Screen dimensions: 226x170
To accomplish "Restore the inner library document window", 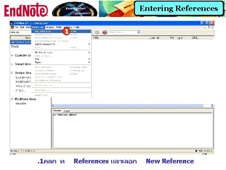I will click(209, 27).
